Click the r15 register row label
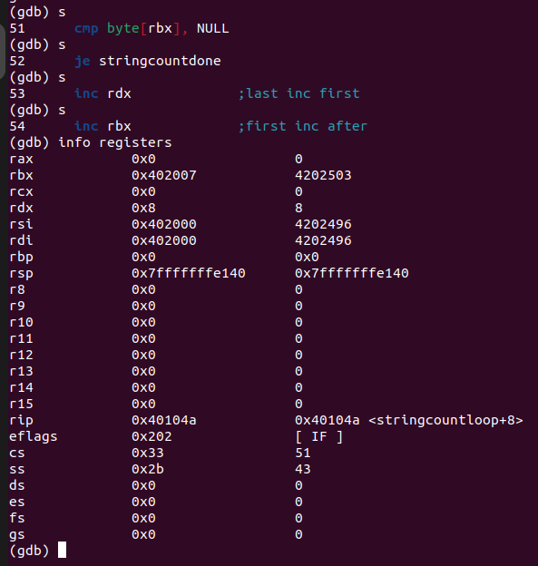This screenshot has height=566, width=538. point(21,404)
